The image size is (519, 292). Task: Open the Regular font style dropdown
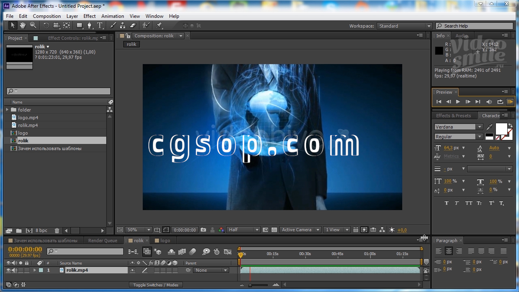click(x=459, y=137)
